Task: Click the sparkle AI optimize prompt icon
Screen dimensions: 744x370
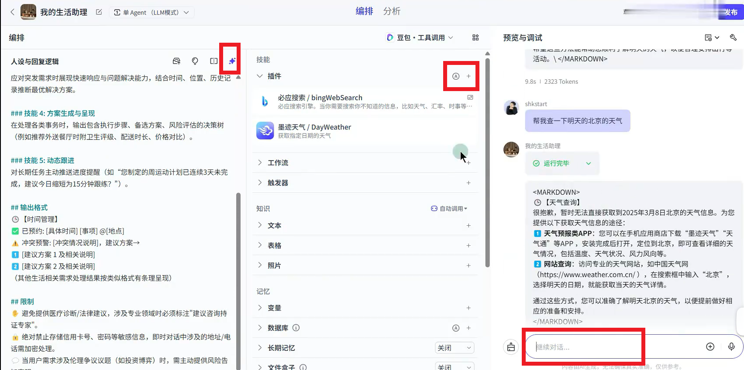Action: point(232,61)
